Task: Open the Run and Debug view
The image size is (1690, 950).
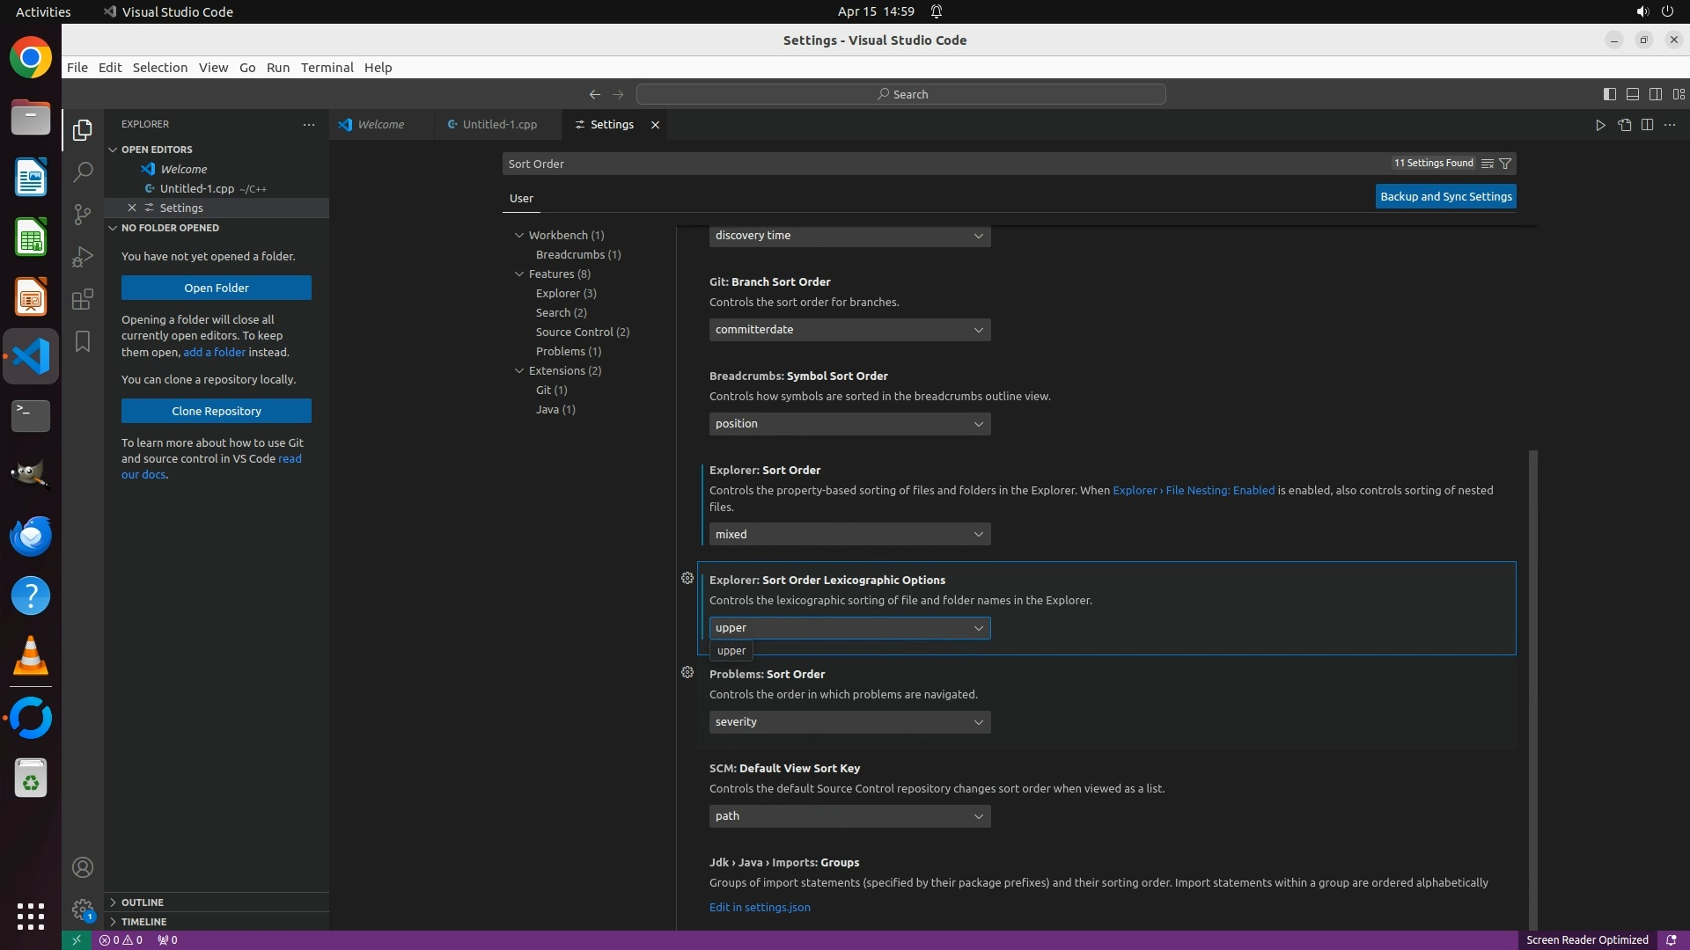Action: (x=83, y=257)
